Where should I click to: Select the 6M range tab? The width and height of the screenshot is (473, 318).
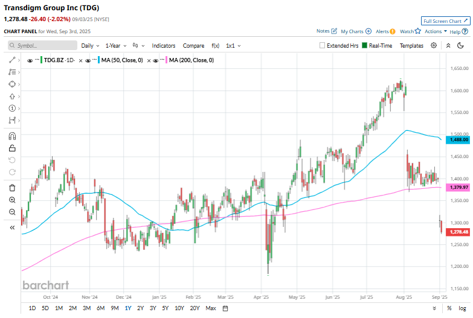pyautogui.click(x=100, y=308)
